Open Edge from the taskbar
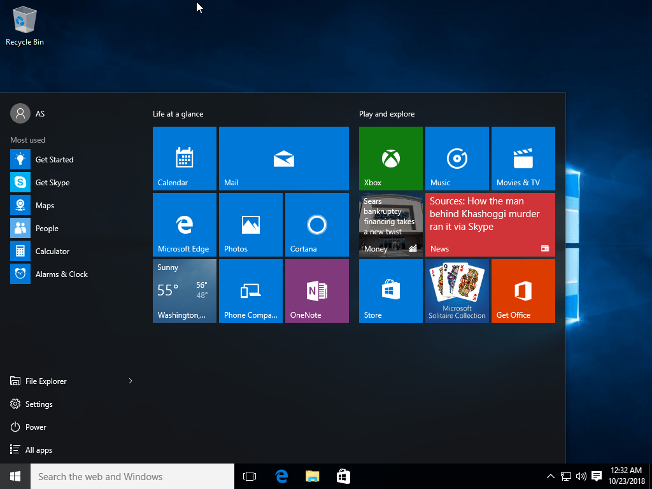 click(x=281, y=476)
